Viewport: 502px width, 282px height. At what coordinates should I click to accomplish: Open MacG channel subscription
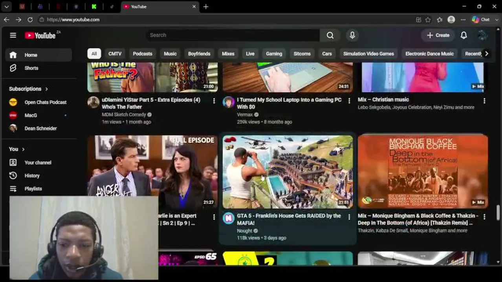[38, 115]
